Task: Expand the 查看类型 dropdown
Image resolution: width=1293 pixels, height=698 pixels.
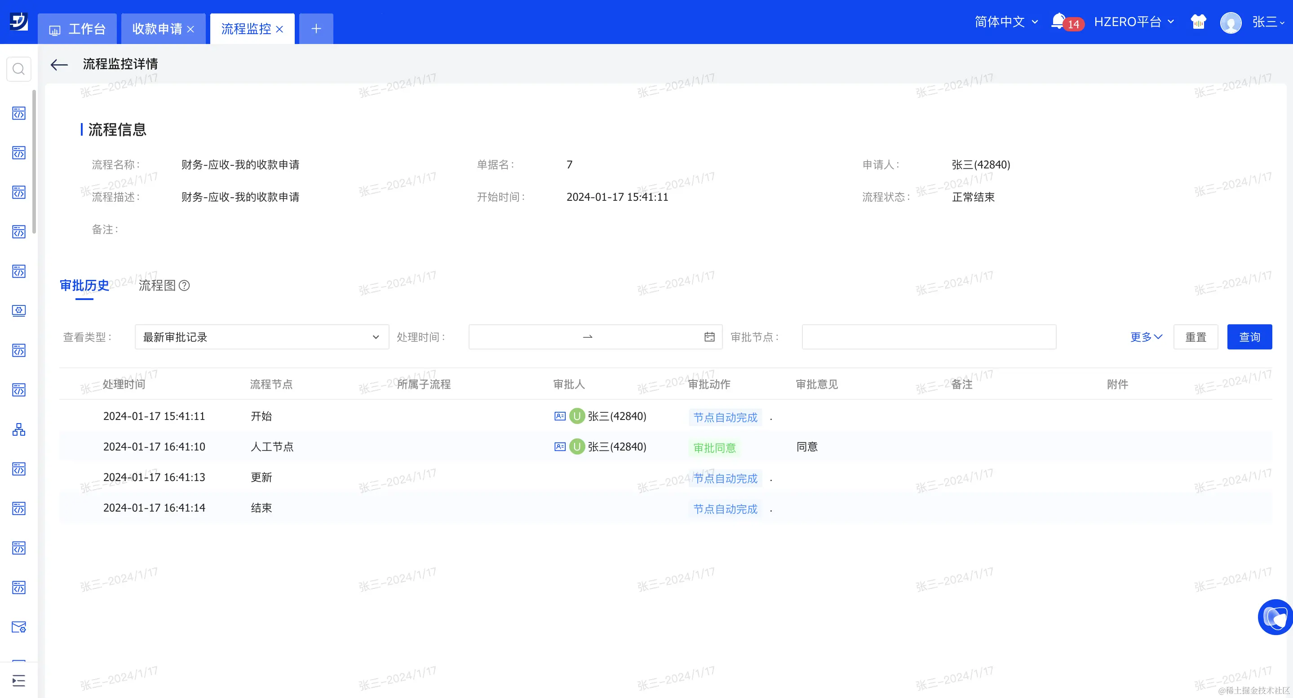Action: 261,337
